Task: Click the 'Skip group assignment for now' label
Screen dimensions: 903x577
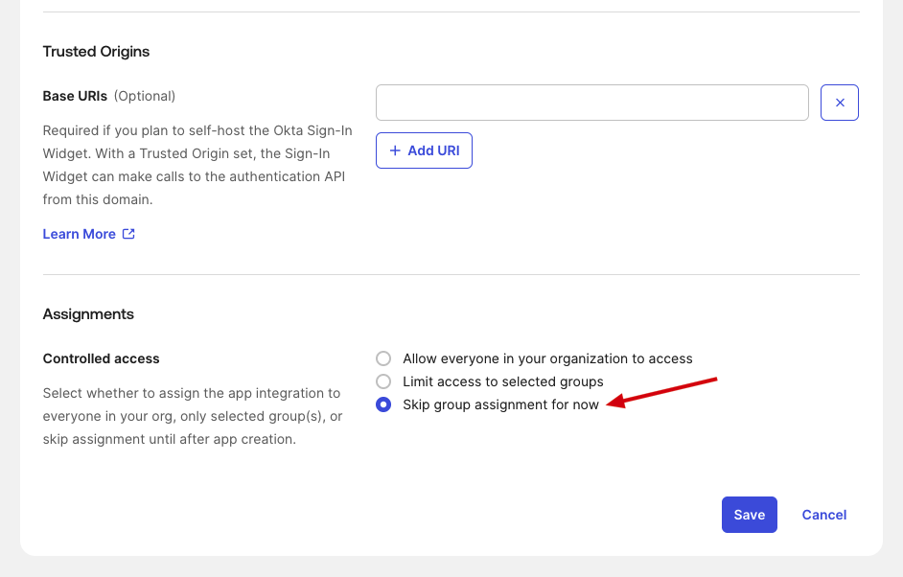Action: 500,404
